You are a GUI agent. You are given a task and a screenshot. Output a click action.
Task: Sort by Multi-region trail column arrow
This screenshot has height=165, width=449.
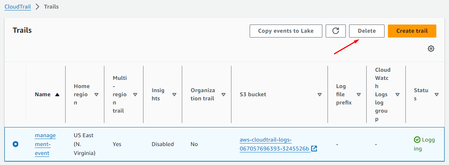135,94
